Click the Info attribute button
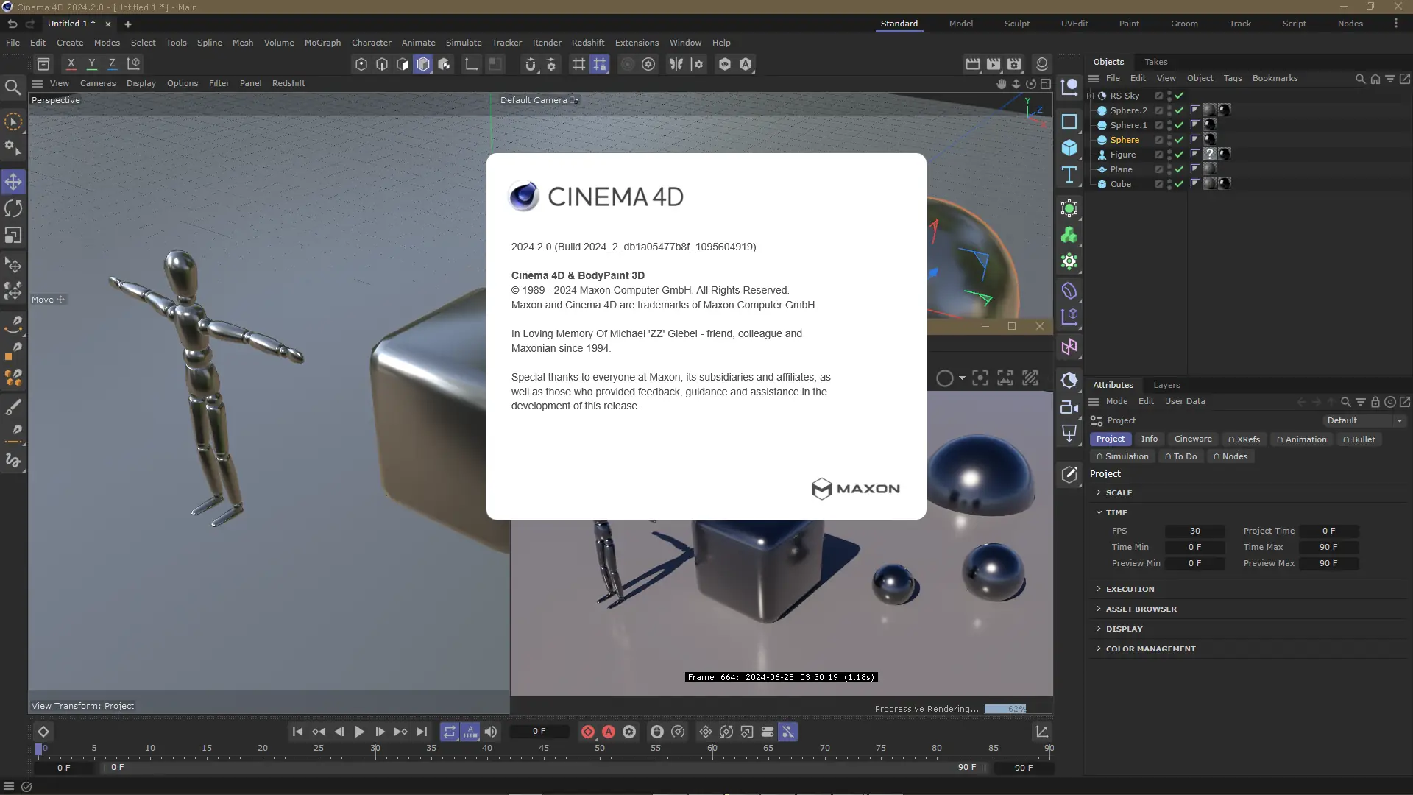 pyautogui.click(x=1149, y=439)
